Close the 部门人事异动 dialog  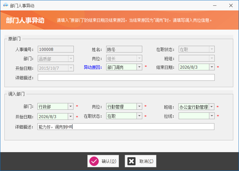(231, 5)
